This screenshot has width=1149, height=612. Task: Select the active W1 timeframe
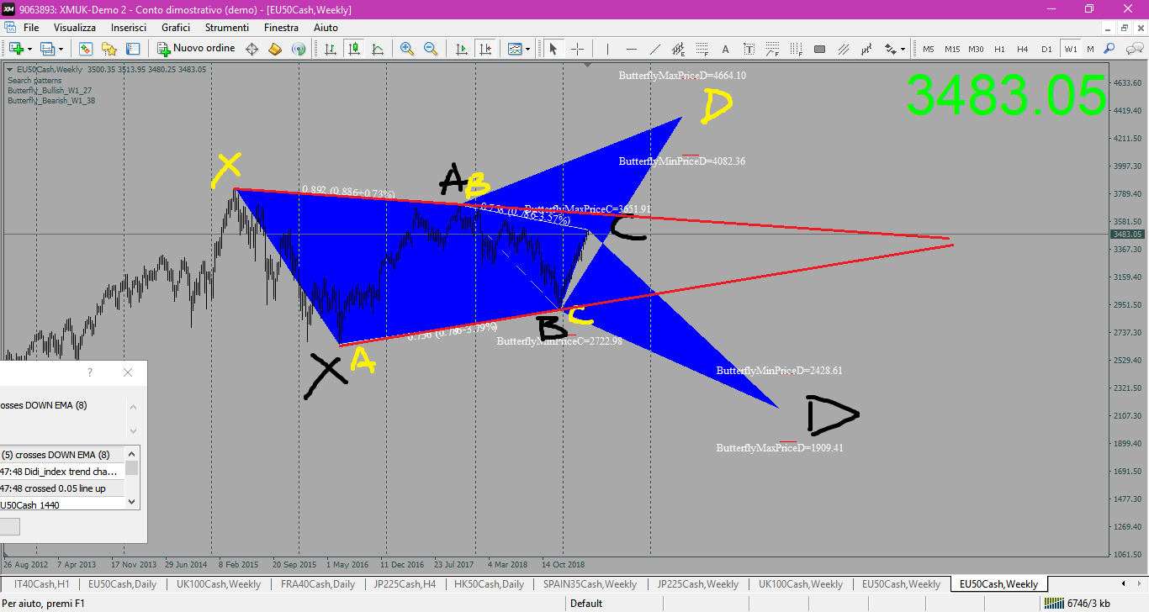[x=1070, y=49]
